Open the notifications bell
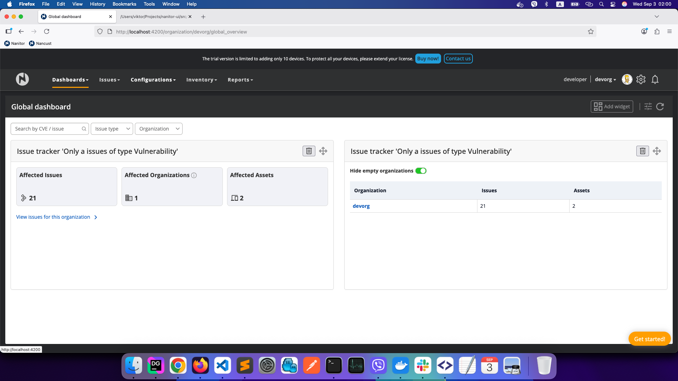678x381 pixels. pos(655,80)
